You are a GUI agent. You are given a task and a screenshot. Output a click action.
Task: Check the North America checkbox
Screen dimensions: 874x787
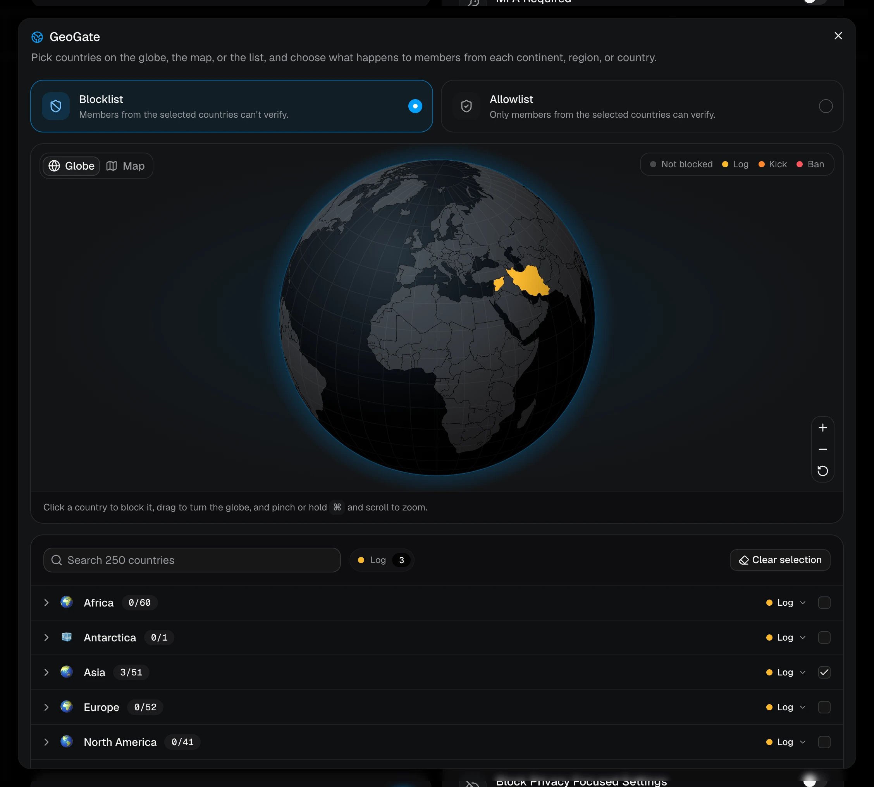pyautogui.click(x=824, y=742)
